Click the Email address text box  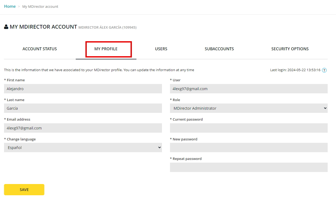point(83,128)
